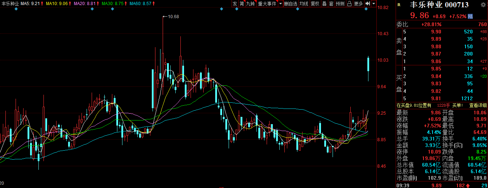Click the arrow-to-bar icon in the toolbar
This screenshot has height=188, width=488.
367,4
